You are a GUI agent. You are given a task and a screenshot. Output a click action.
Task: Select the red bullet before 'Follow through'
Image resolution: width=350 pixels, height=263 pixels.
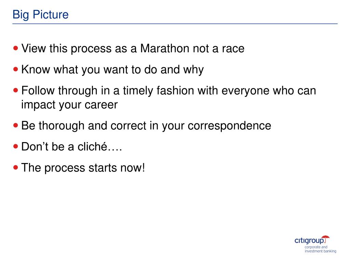pos(15,90)
